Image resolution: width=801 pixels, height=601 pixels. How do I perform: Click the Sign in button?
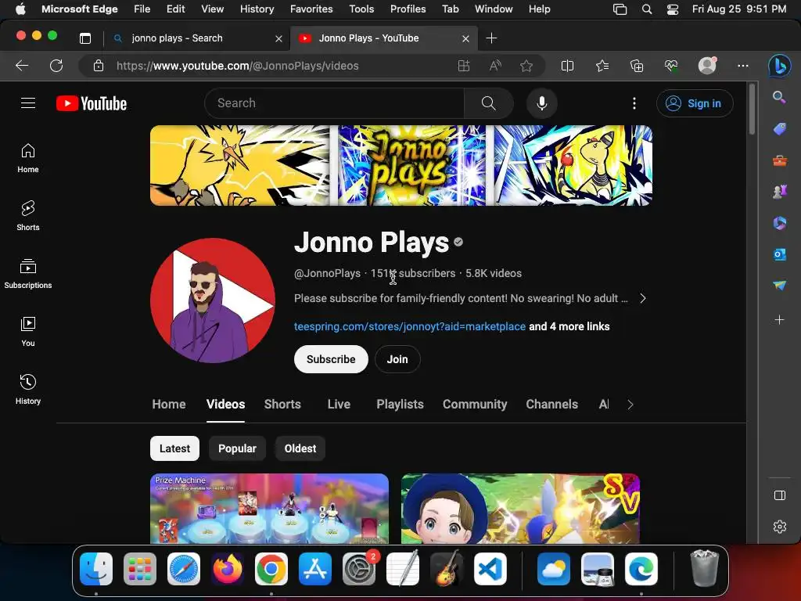pyautogui.click(x=695, y=103)
